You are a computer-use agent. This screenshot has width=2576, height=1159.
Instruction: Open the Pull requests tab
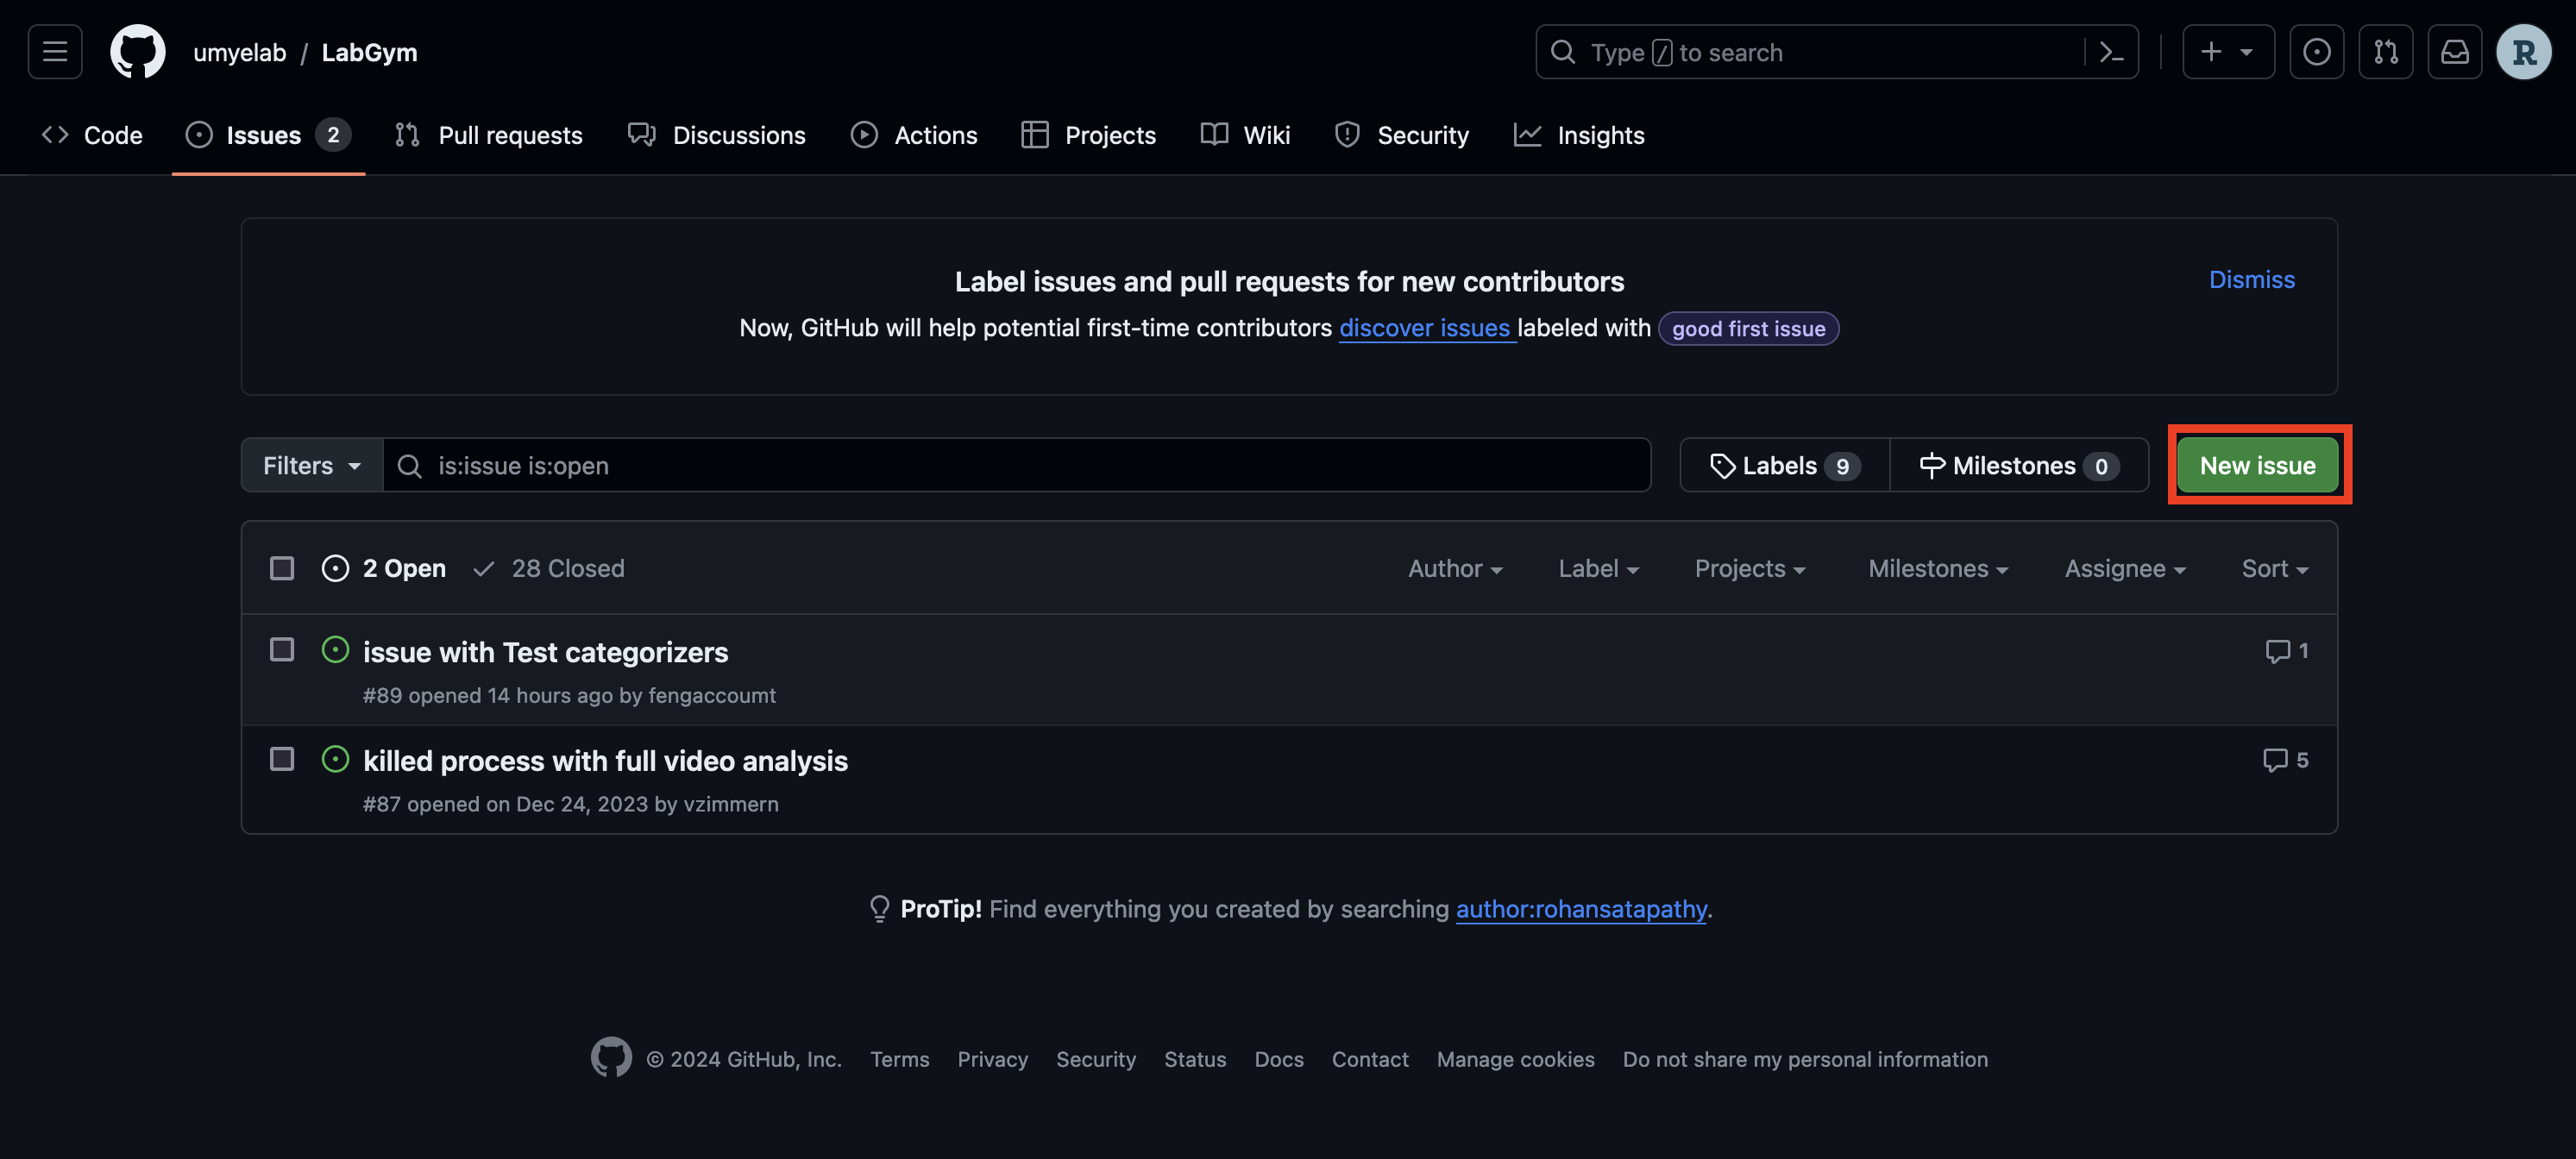pyautogui.click(x=489, y=135)
